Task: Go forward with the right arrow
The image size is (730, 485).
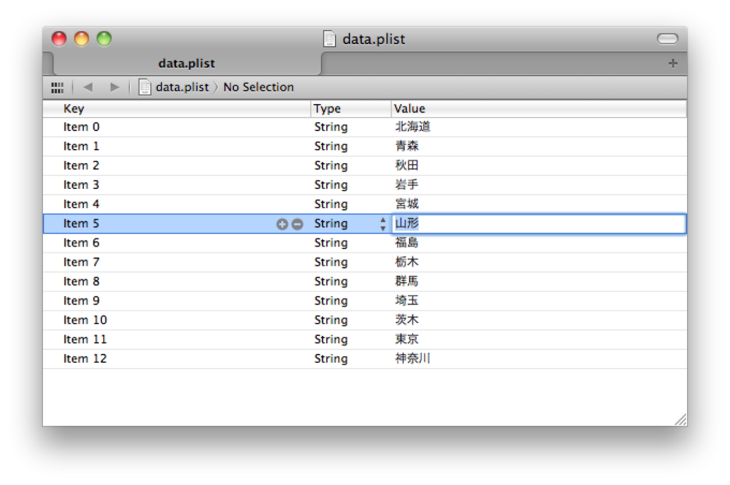Action: (115, 87)
